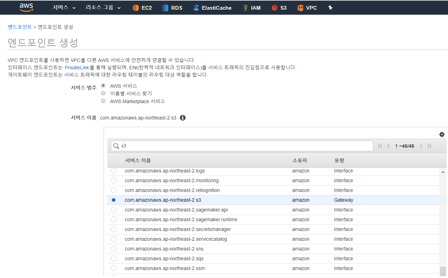Open the 서비스 dropdown menu
This screenshot has height=278, width=448.
(x=64, y=8)
